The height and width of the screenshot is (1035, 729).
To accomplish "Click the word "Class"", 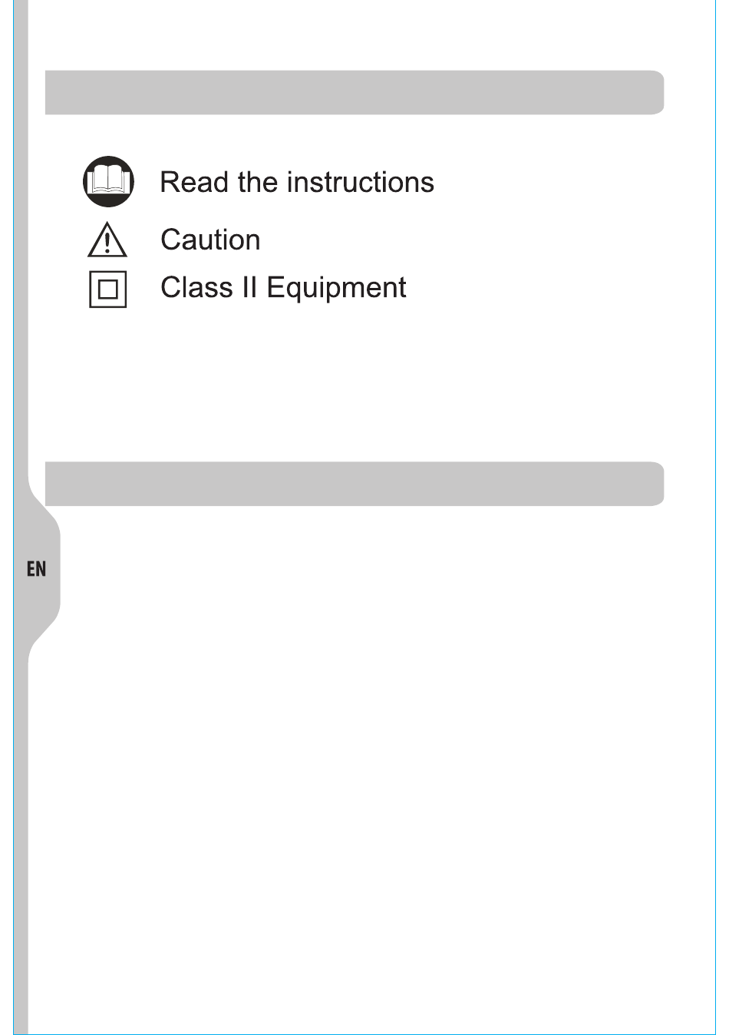I will pos(196,287).
